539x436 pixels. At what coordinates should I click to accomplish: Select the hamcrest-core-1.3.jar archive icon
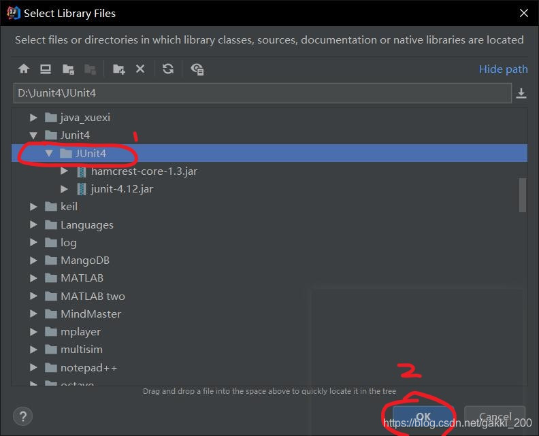point(82,171)
